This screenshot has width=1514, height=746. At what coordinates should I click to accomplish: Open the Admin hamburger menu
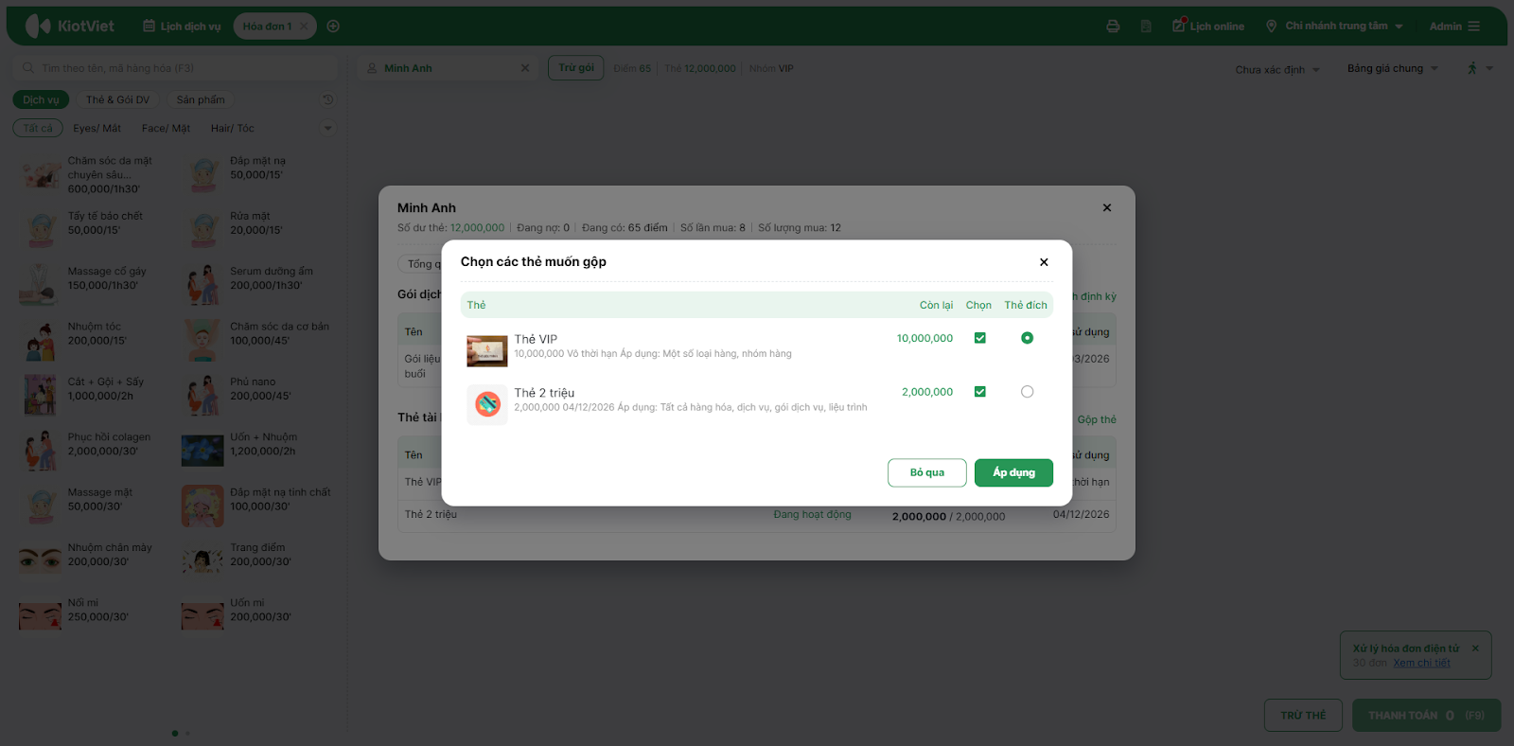point(1474,27)
